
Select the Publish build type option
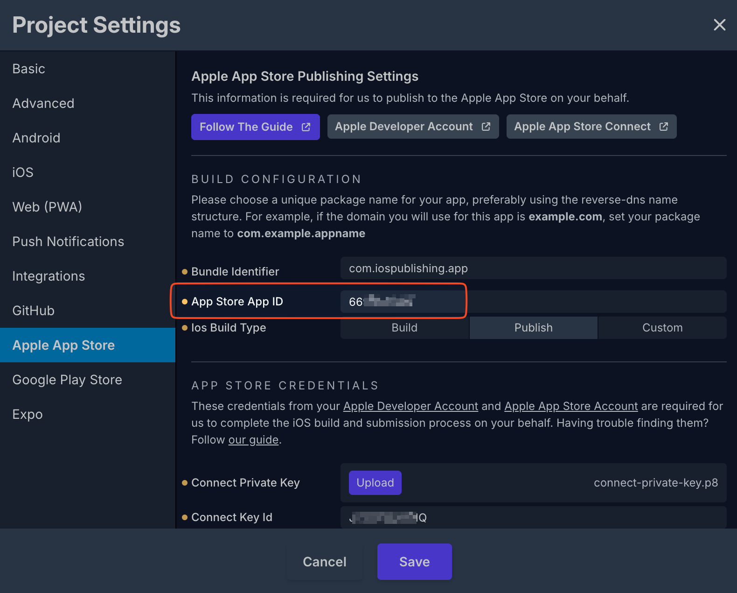(x=533, y=328)
